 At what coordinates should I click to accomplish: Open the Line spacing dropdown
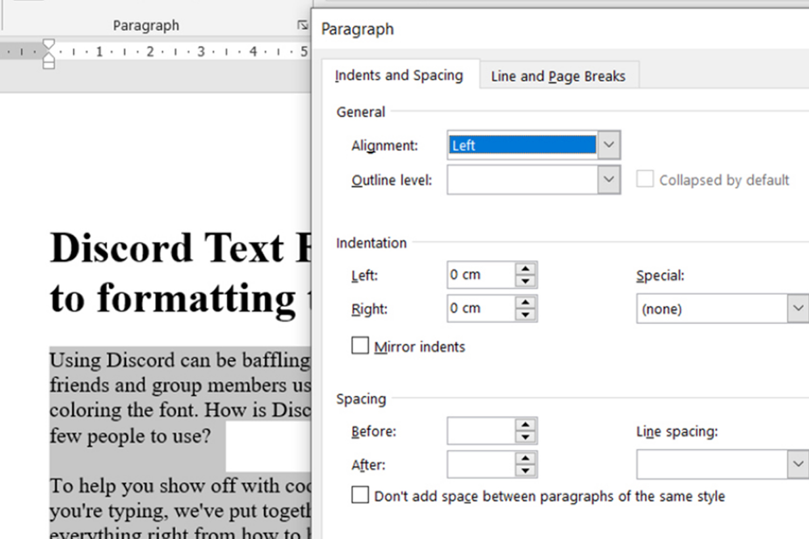point(798,464)
